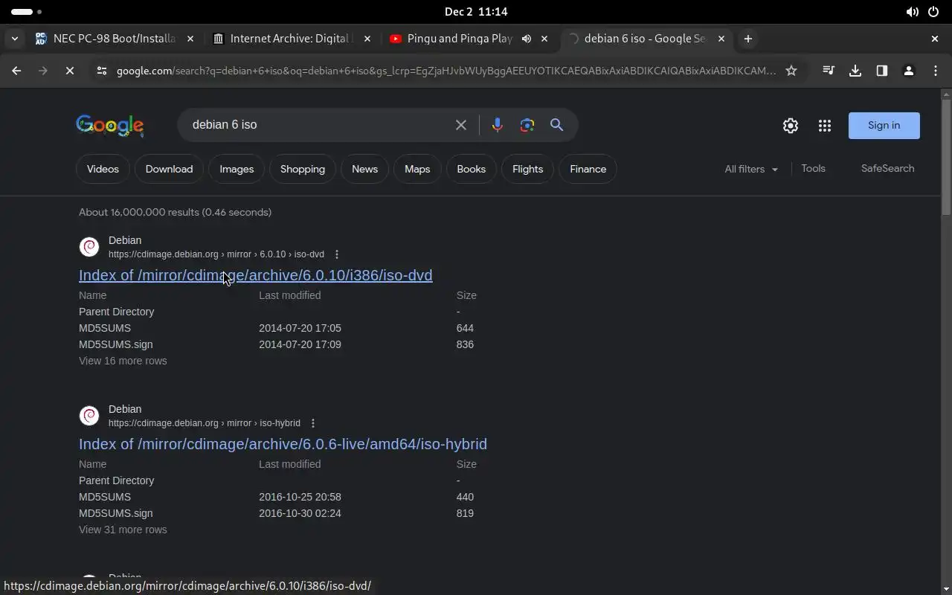
Task: Open the Chrome three-dot menu
Action: coord(936,71)
